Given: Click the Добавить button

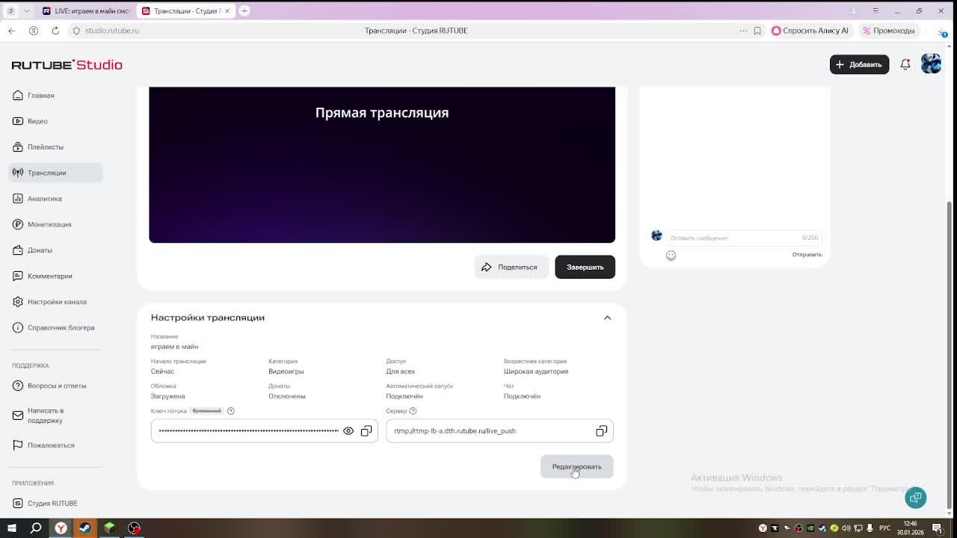Looking at the screenshot, I should click(859, 64).
